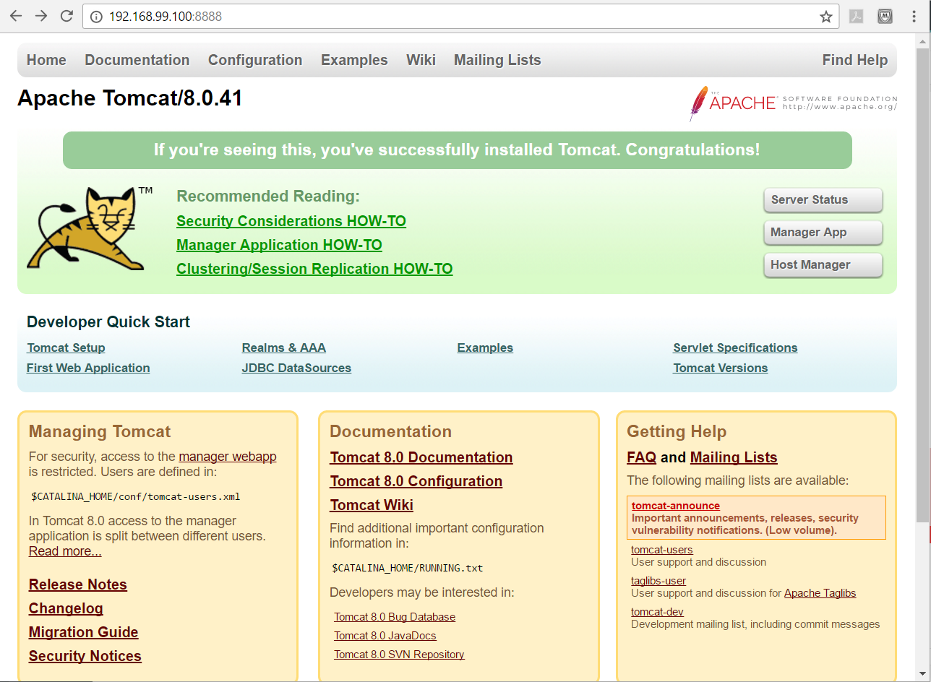Open the taglibs-user mailing list link
Image resolution: width=931 pixels, height=682 pixels.
[x=658, y=581]
